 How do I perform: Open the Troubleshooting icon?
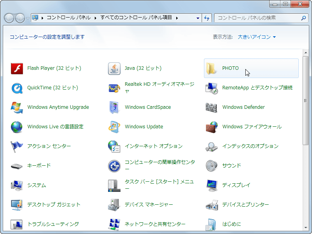pyautogui.click(x=17, y=225)
